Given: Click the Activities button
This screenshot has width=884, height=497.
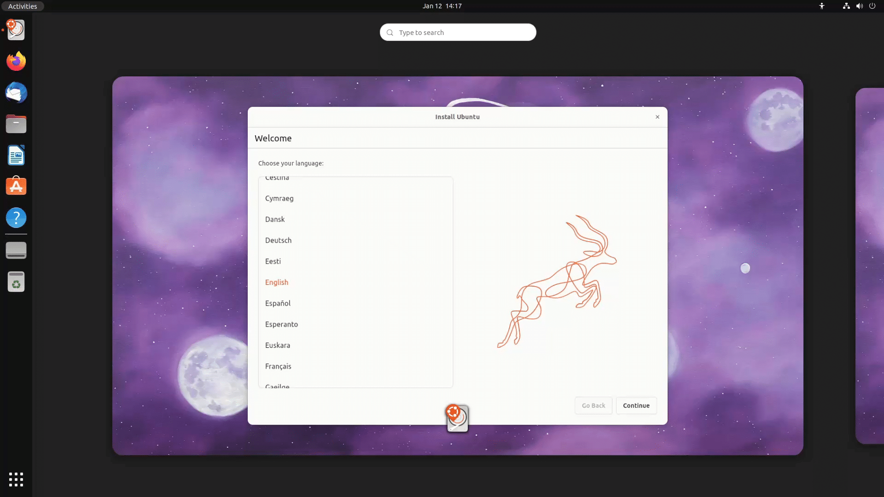Looking at the screenshot, I should coord(23,6).
